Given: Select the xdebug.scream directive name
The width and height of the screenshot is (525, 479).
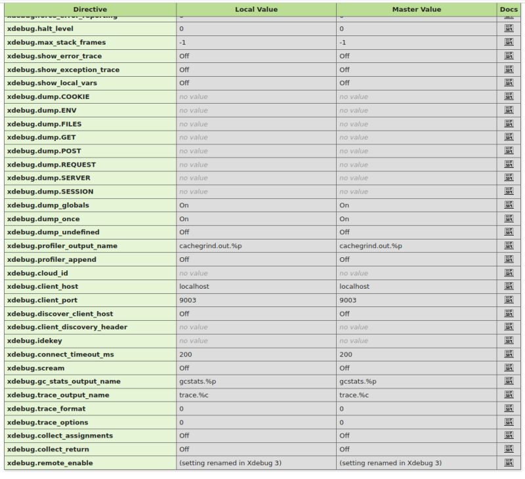Looking at the screenshot, I should pyautogui.click(x=35, y=368).
